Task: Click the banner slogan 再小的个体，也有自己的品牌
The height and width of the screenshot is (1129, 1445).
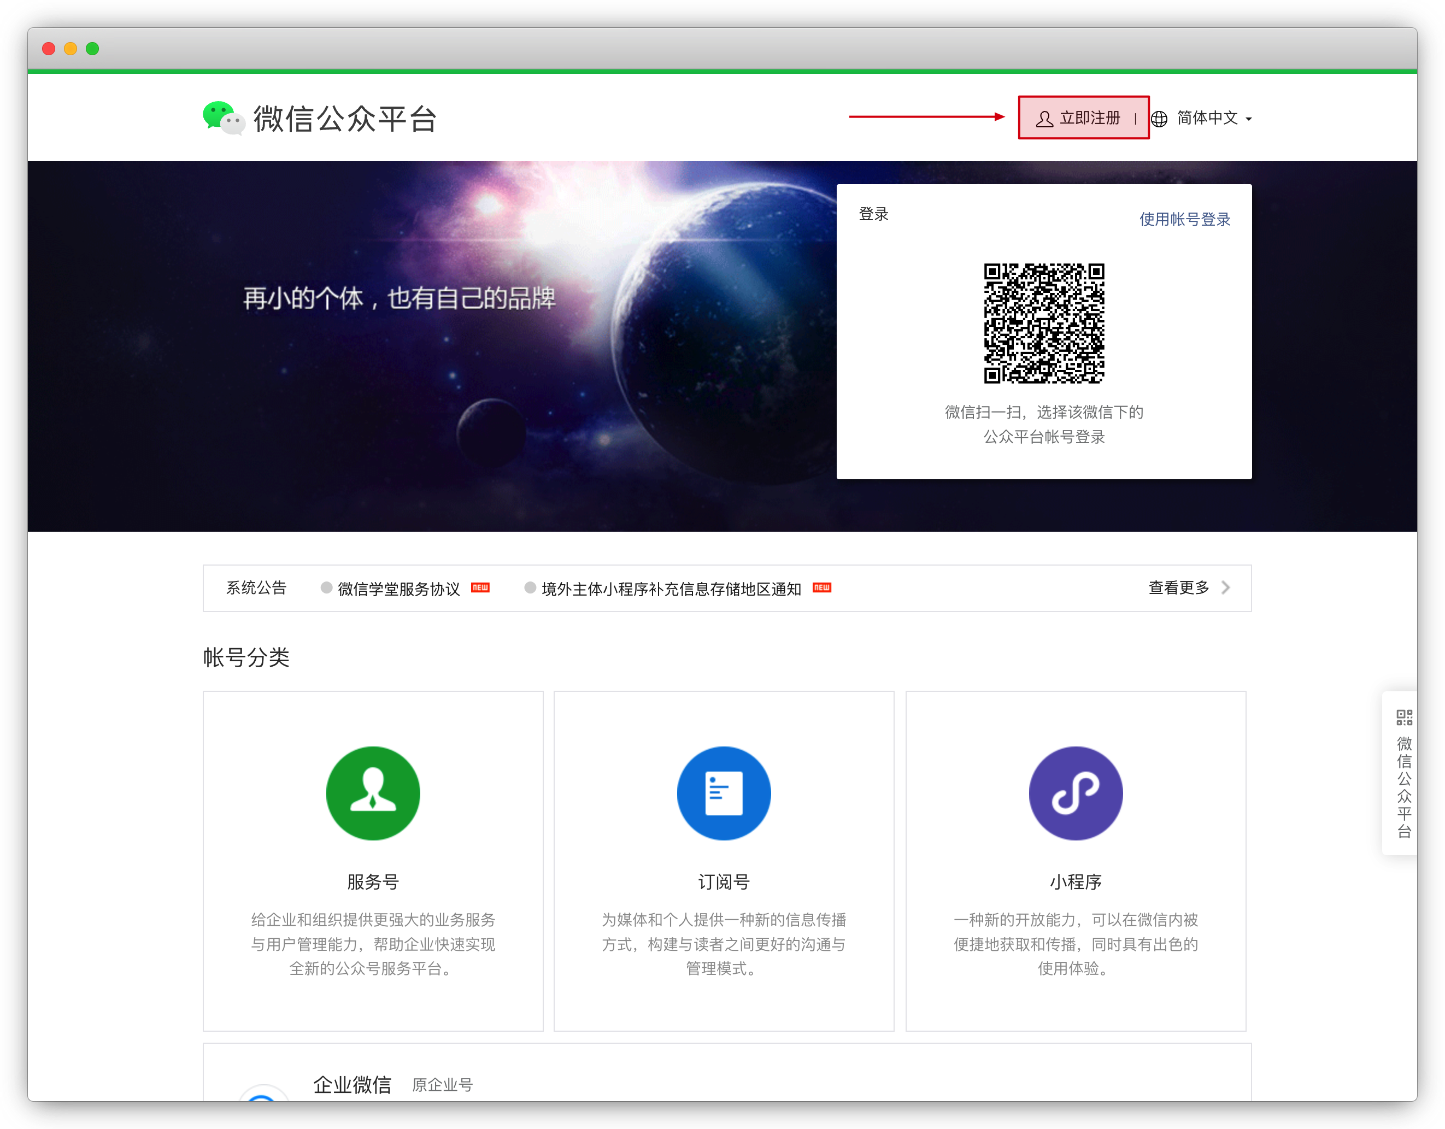Action: click(x=399, y=298)
